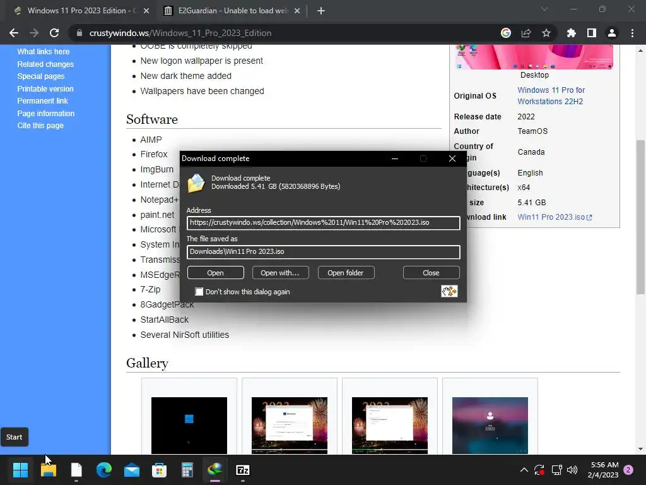Close the E2Guardian tab

[x=297, y=11]
